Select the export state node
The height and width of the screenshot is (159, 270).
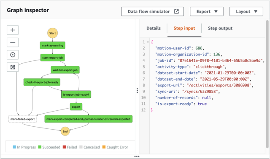click(x=76, y=107)
